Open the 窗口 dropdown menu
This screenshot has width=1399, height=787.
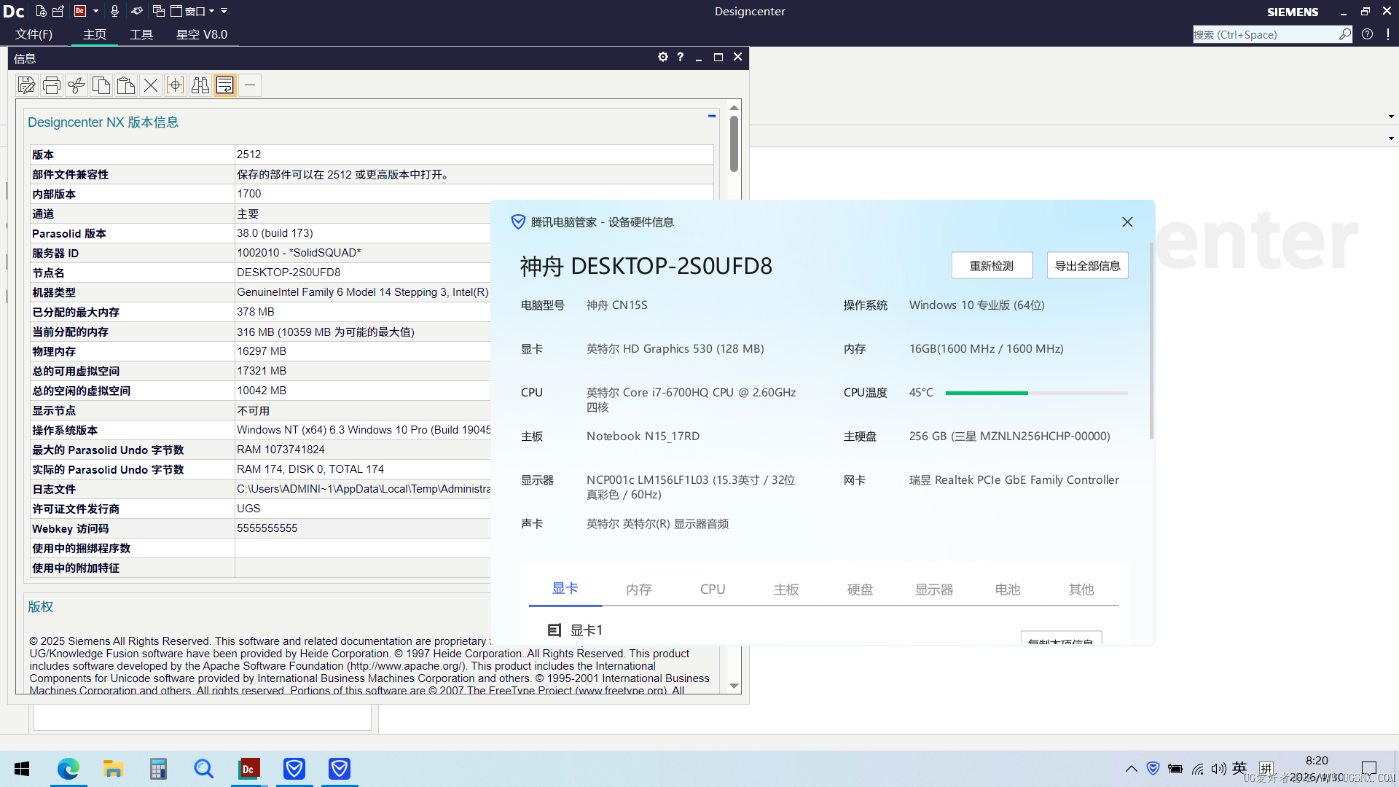193,11
